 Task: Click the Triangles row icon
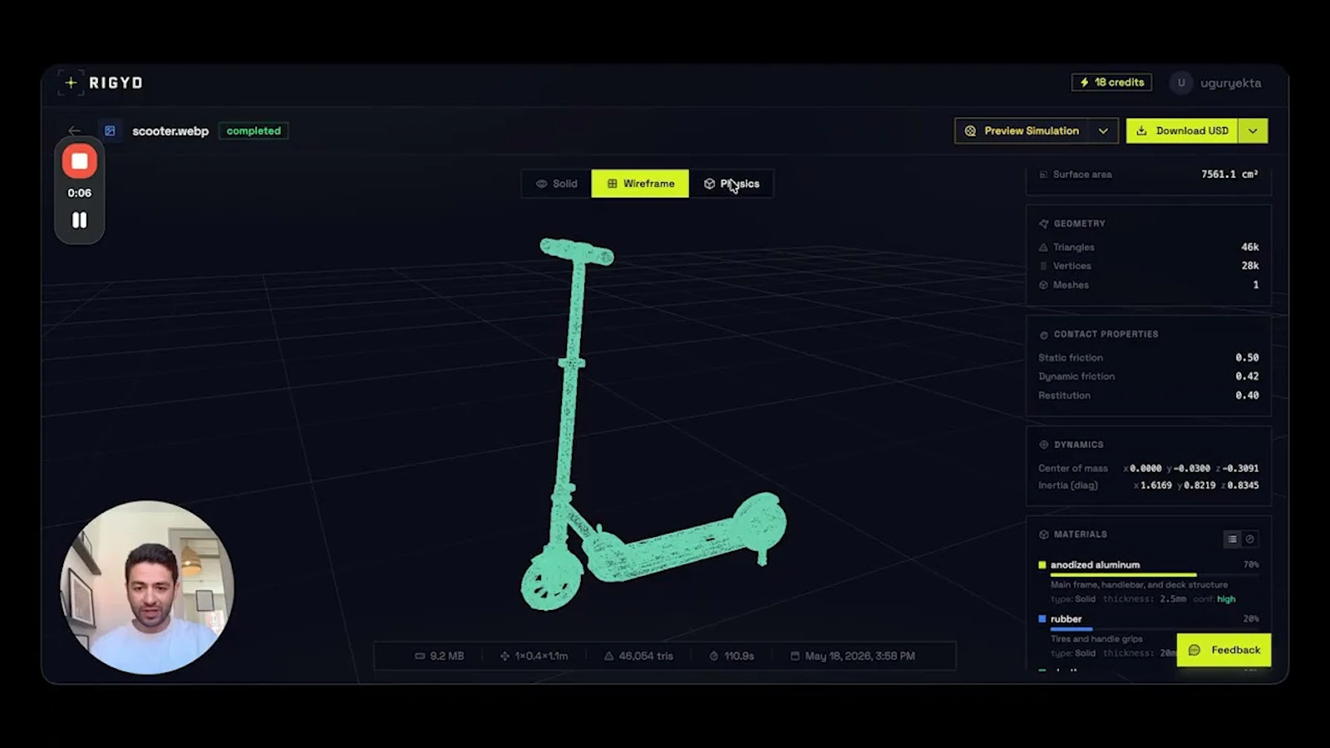(1043, 248)
